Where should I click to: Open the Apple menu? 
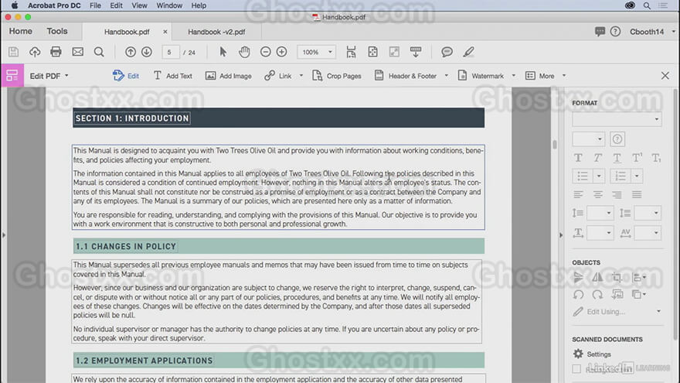pyautogui.click(x=15, y=5)
